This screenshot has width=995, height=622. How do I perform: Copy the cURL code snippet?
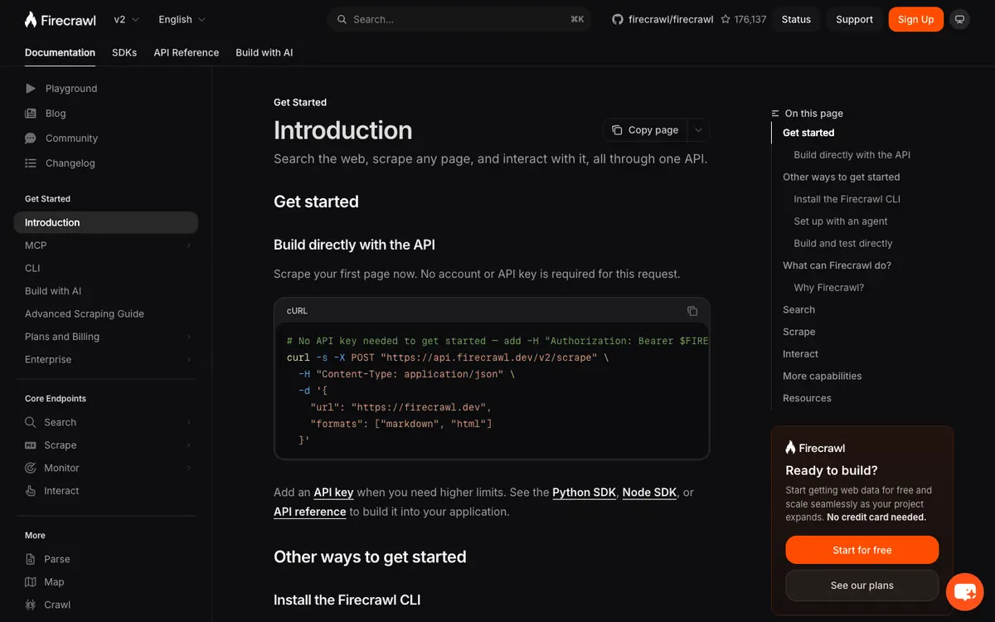(692, 311)
